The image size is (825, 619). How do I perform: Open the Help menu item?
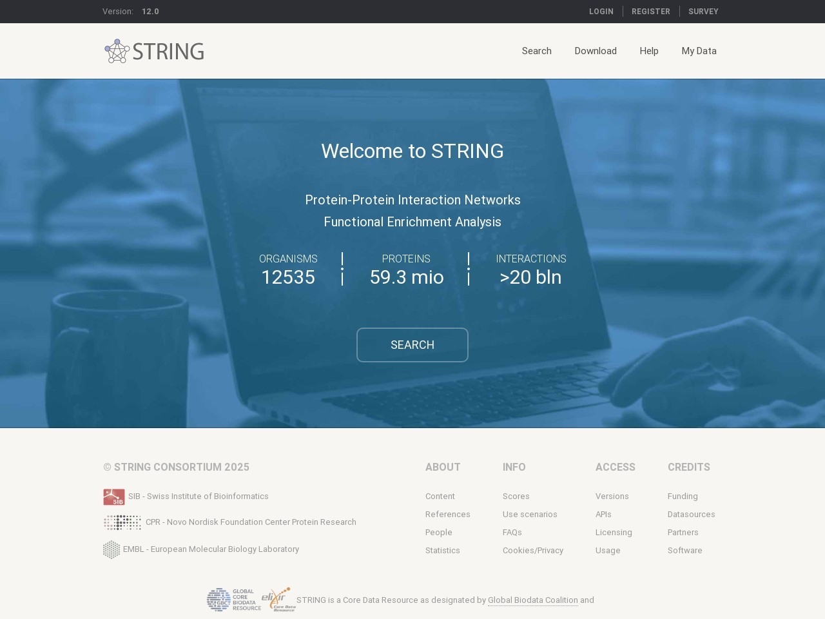pos(649,51)
